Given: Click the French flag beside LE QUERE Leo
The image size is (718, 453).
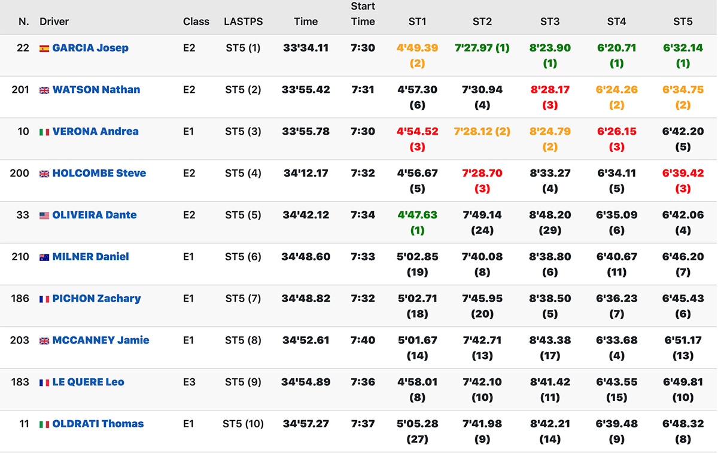Looking at the screenshot, I should coord(44,383).
